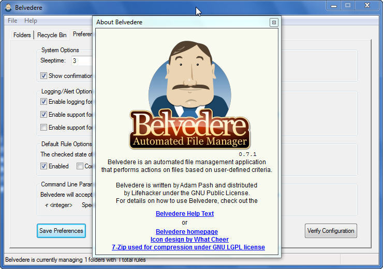383x269 pixels.
Task: Click the Verify Configuration button
Action: [331, 231]
